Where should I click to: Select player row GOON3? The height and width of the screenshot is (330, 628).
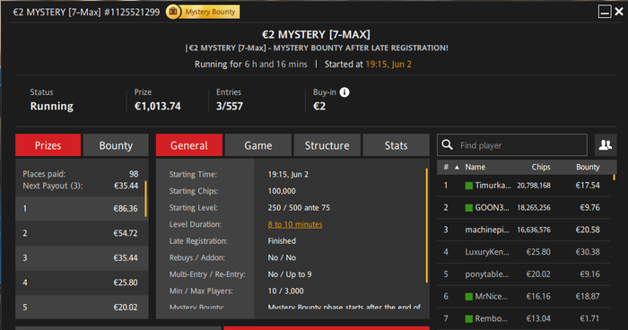[x=523, y=207]
